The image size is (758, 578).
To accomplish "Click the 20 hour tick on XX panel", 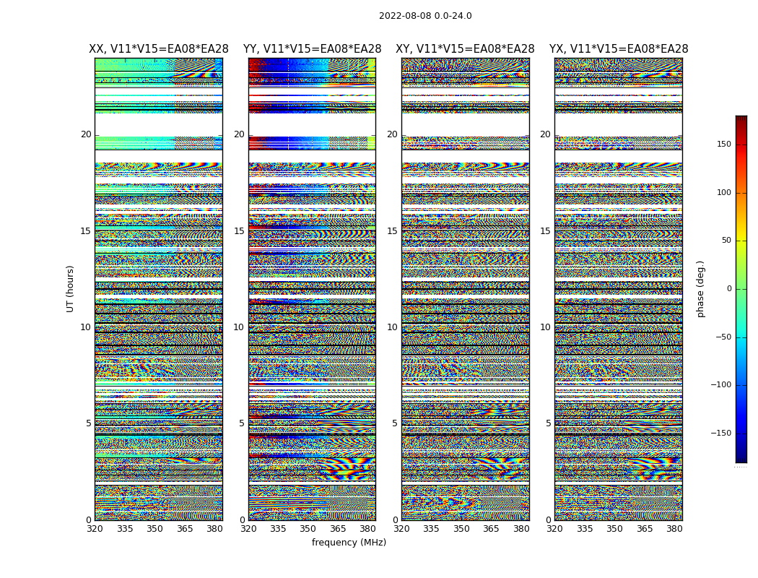I will coord(86,134).
